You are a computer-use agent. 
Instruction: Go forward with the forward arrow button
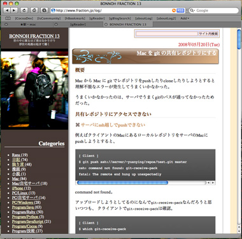14,10
